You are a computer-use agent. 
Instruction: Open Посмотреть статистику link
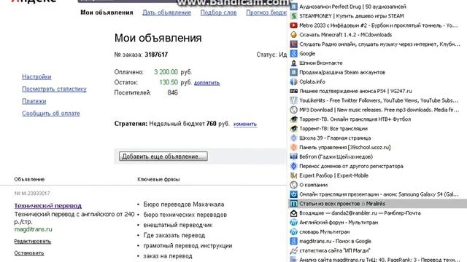[x=54, y=89]
